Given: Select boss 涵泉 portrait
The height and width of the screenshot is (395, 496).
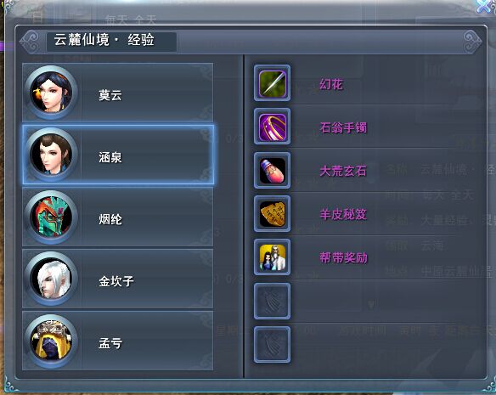Looking at the screenshot, I should click(51, 155).
